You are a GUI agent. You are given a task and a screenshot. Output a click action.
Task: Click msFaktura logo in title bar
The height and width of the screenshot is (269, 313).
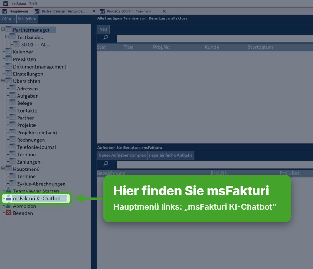6,3
